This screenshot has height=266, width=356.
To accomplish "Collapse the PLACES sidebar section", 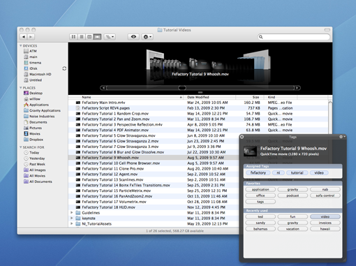I will [21, 88].
